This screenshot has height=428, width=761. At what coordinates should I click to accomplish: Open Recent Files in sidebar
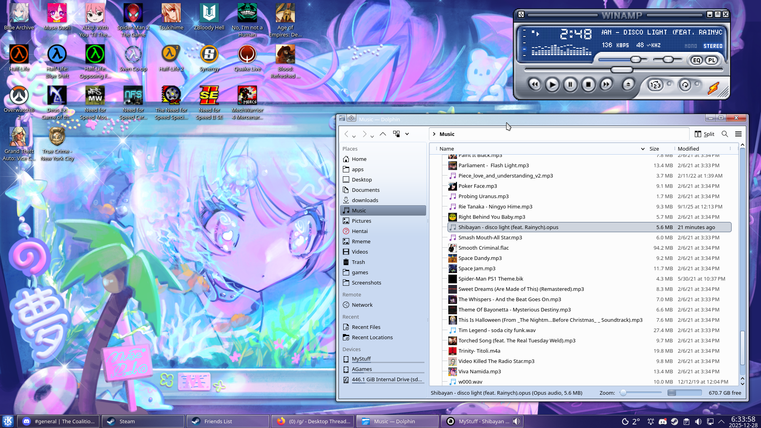pos(366,327)
